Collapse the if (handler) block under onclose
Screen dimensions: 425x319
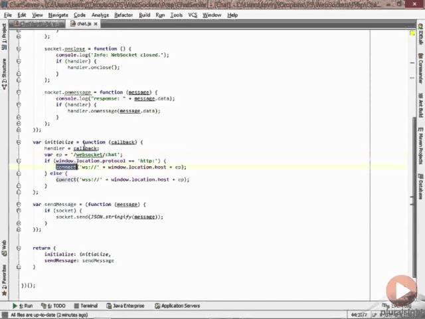click(x=19, y=61)
